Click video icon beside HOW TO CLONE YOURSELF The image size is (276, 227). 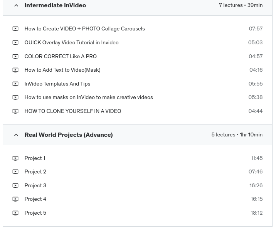(15, 111)
